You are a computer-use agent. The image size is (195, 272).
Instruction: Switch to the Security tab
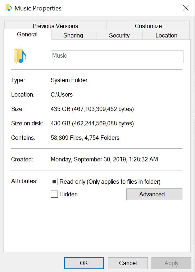[x=119, y=35]
